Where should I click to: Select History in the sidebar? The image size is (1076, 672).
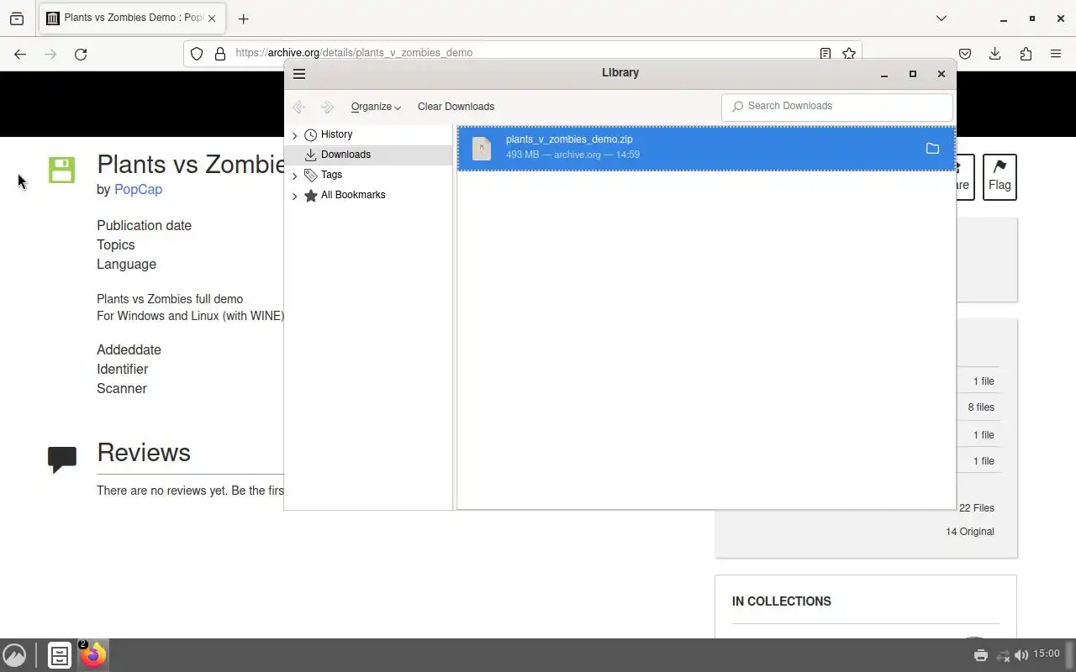coord(336,134)
